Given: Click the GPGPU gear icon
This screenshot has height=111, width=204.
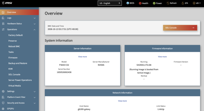Looking at the screenshot, I should click(3, 109).
